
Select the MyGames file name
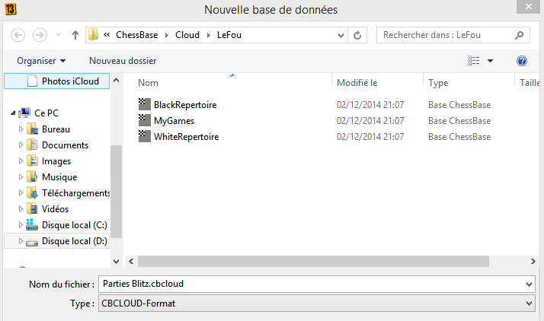(174, 120)
